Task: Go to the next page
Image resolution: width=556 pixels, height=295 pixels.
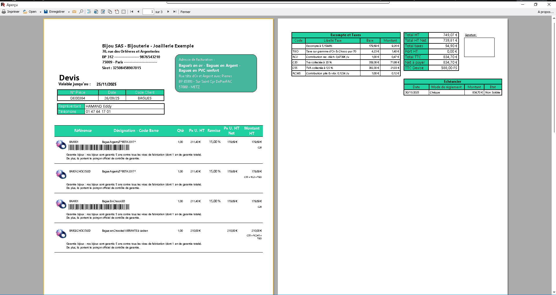Action: [168, 12]
